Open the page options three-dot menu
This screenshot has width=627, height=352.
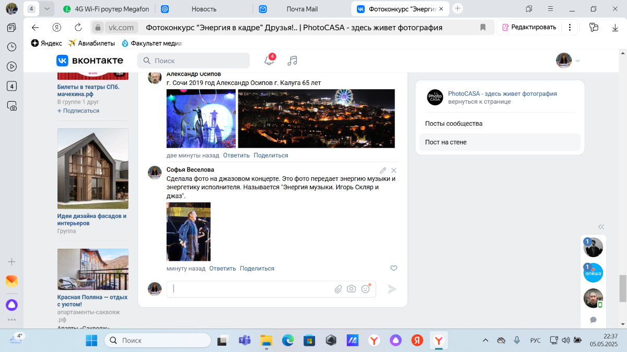click(570, 28)
